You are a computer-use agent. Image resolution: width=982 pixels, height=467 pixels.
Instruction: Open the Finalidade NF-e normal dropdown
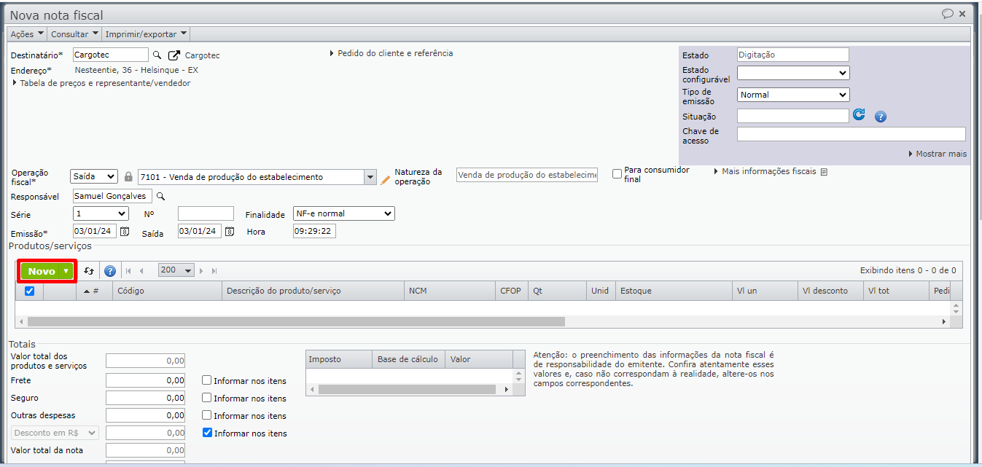[343, 213]
